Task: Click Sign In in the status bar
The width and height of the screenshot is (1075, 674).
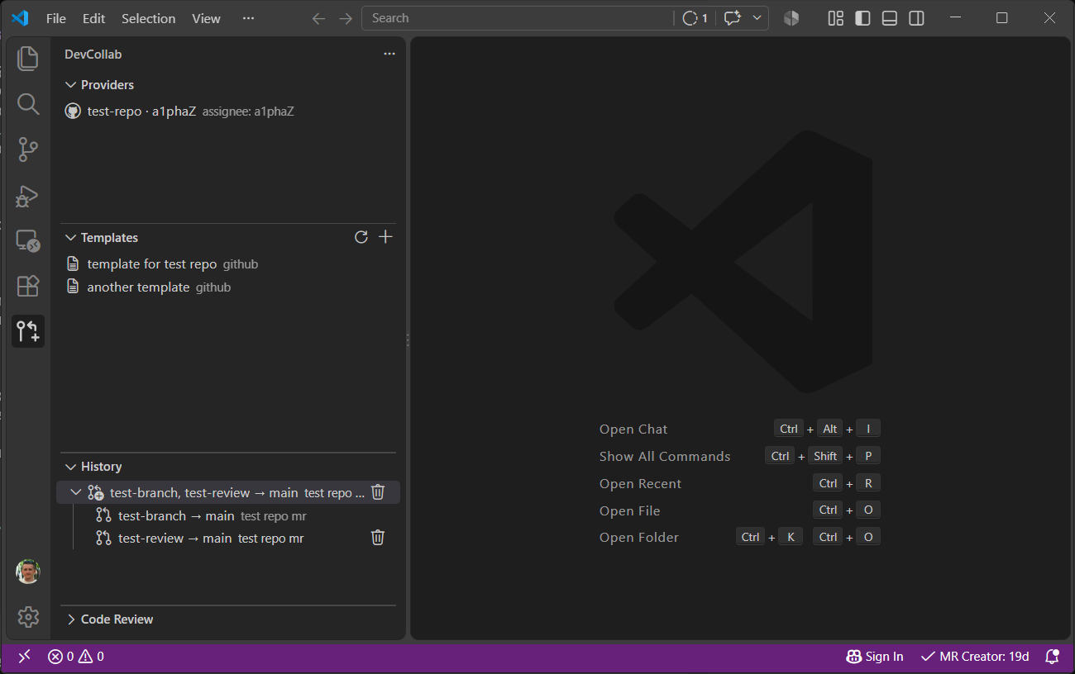Action: pyautogui.click(x=875, y=657)
